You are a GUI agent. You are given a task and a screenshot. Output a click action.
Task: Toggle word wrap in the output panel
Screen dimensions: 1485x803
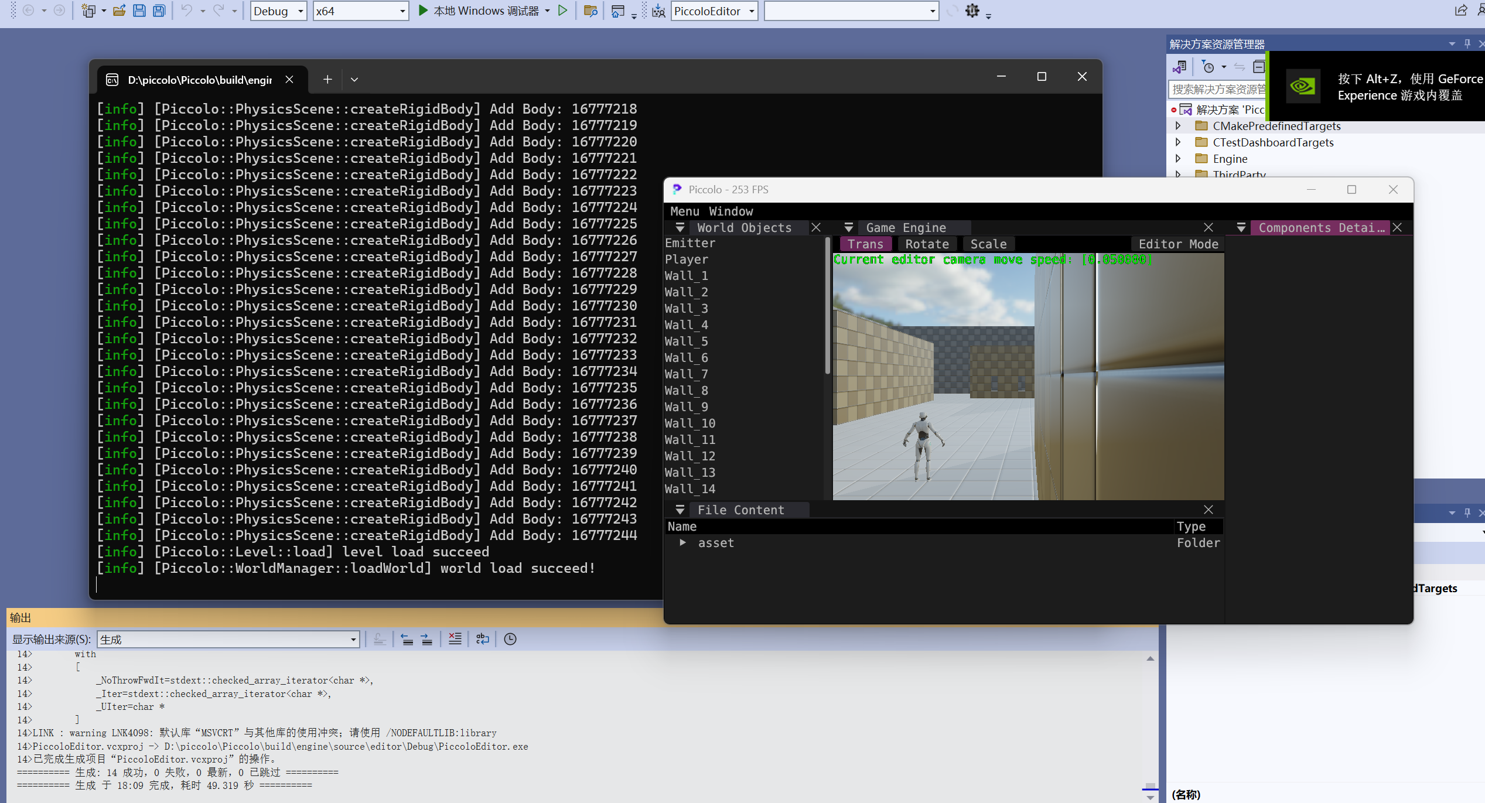[x=482, y=639]
